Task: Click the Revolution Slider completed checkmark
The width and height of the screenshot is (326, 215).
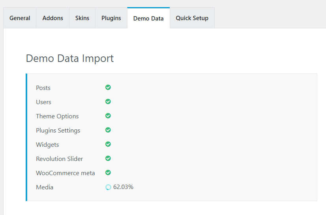Action: [x=108, y=158]
